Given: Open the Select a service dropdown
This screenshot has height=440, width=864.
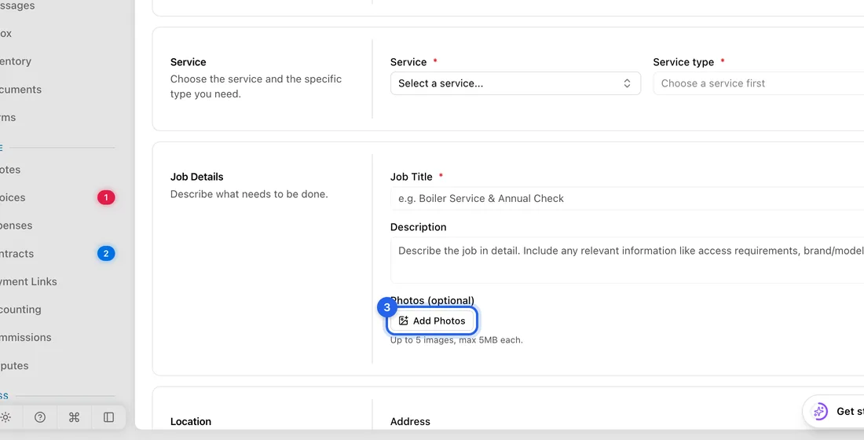Looking at the screenshot, I should [515, 83].
